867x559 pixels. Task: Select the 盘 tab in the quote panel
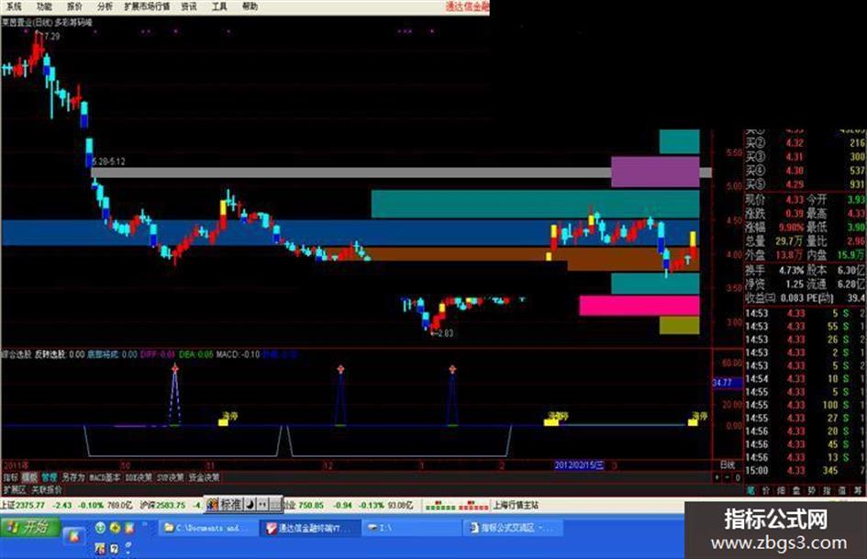(796, 490)
